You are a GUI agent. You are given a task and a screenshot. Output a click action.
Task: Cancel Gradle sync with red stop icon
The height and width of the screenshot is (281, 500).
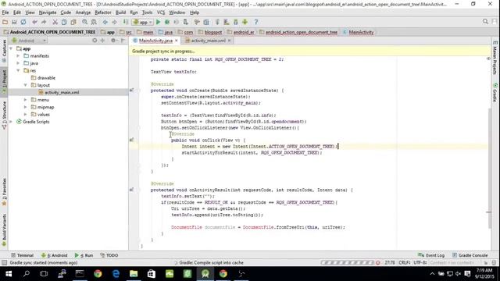pyautogui.click(x=378, y=263)
